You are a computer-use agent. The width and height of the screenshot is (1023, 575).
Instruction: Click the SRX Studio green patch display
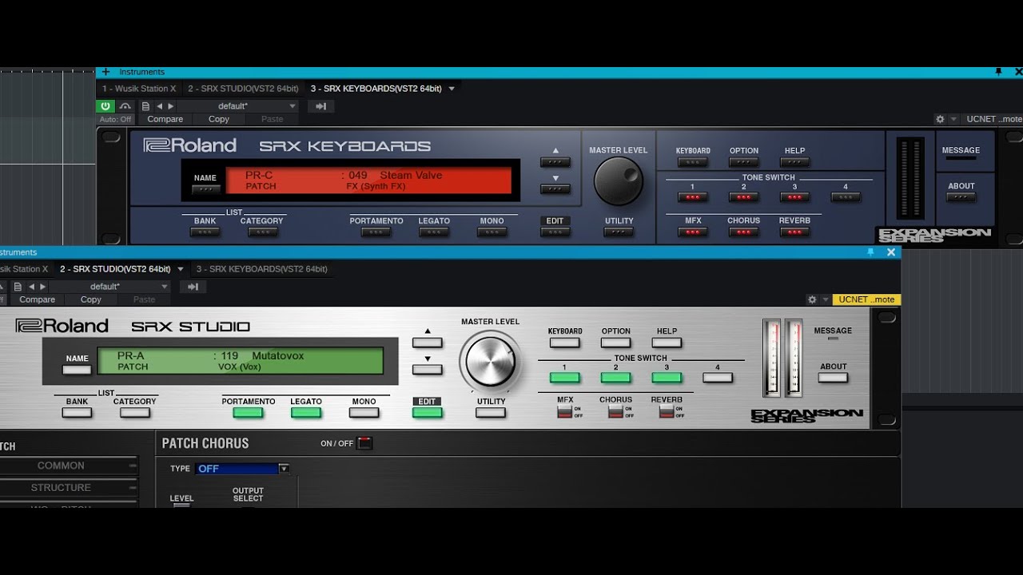coord(240,361)
